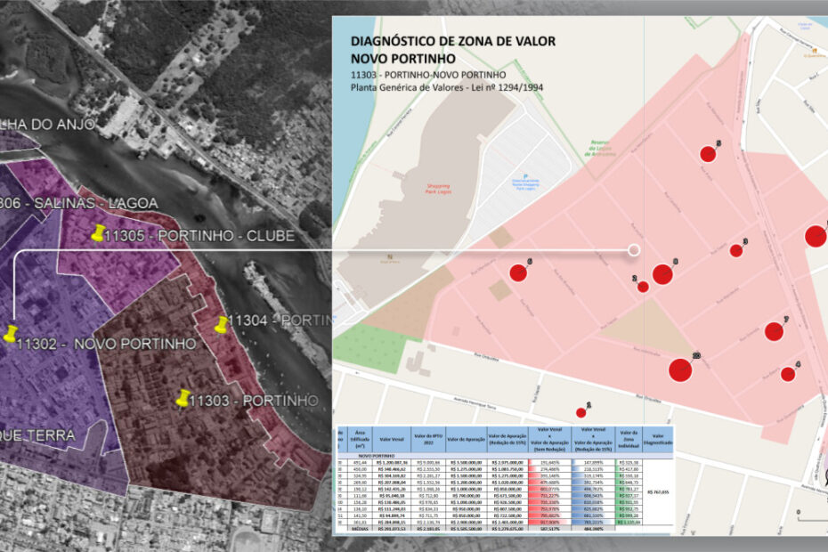Screen dimensions: 828x552
Task: Select red sample marker number 7
Action: point(774,331)
